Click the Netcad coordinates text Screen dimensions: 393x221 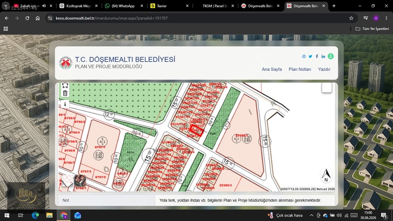(x=308, y=189)
